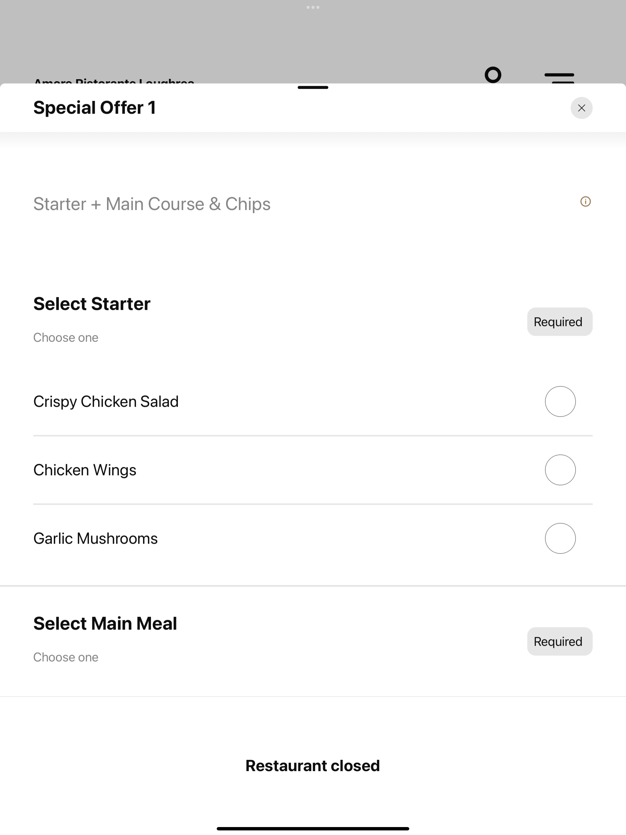Viewport: 626px width, 835px height.
Task: Tap the three-dot multitasking indicator at top
Action: (313, 7)
